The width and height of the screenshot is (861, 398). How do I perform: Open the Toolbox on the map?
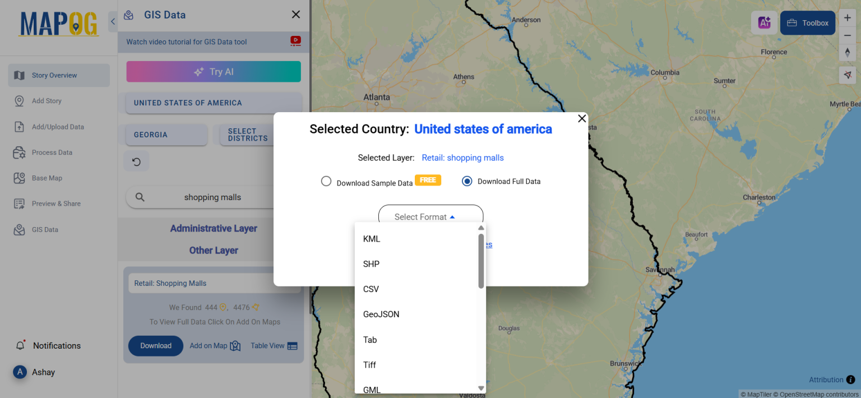point(807,22)
